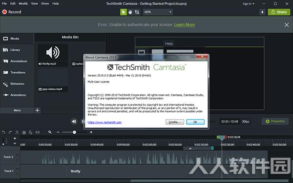The image size is (293, 183).
Task: Click the previous frame playback button
Action: click(x=74, y=122)
